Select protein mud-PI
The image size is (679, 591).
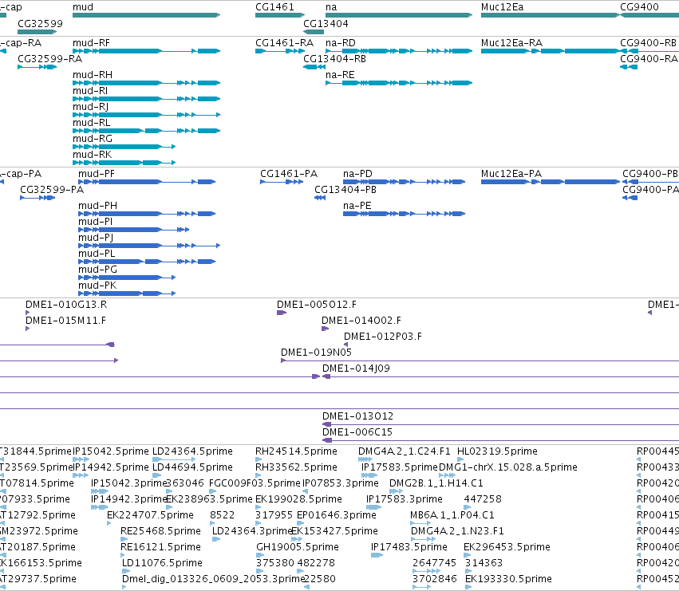[x=134, y=230]
